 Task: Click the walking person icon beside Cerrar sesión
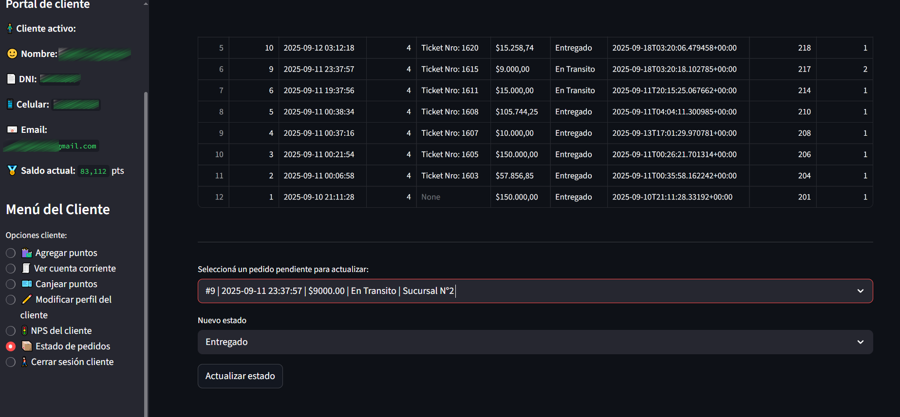coord(24,362)
